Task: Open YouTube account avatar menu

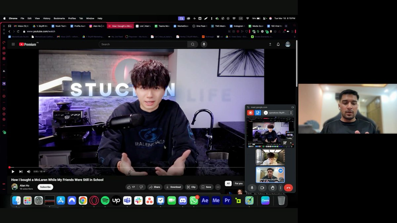Action: (x=288, y=44)
